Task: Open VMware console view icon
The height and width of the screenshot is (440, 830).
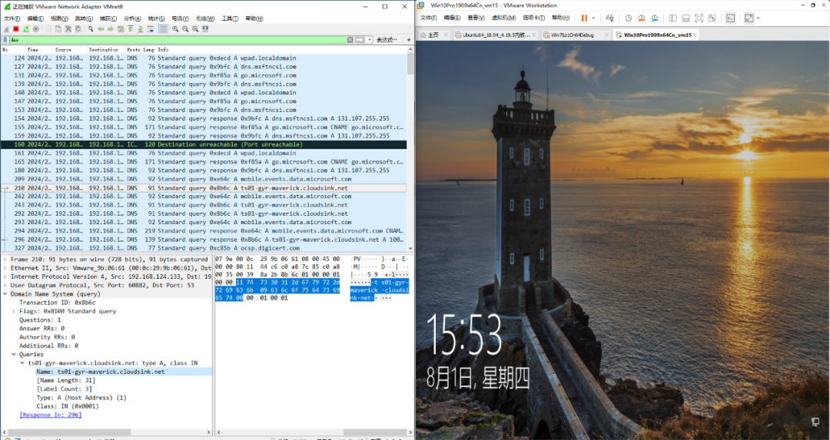Action: pyautogui.click(x=731, y=18)
